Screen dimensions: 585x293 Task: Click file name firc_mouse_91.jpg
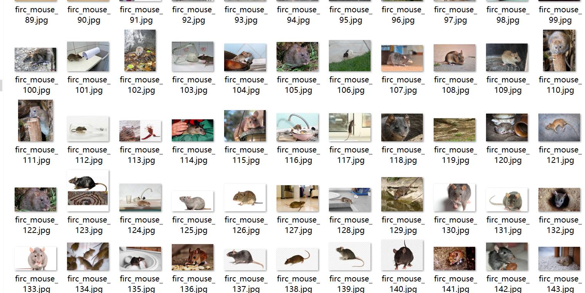[141, 15]
